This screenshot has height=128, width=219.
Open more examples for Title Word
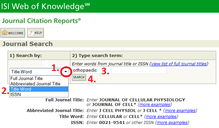[161, 116]
